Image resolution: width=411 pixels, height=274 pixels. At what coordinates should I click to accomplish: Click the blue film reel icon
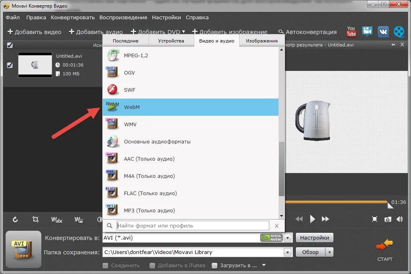[x=399, y=32]
